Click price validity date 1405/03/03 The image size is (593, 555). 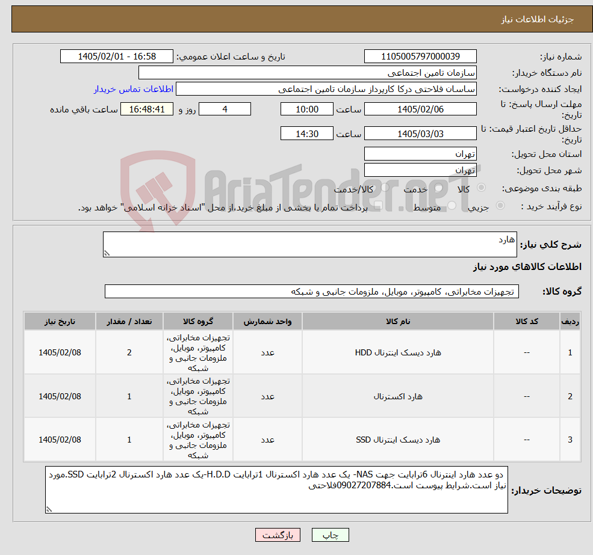[420, 133]
